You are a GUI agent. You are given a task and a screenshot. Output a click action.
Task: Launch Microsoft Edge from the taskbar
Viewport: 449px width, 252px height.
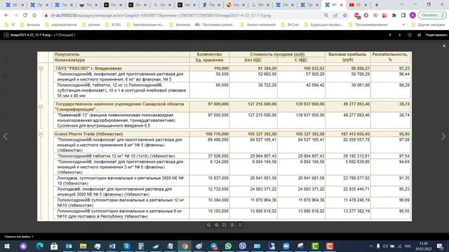pos(39,246)
